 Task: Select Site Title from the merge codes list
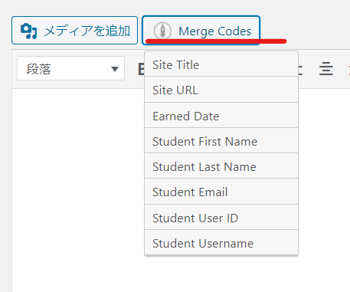[x=221, y=64]
